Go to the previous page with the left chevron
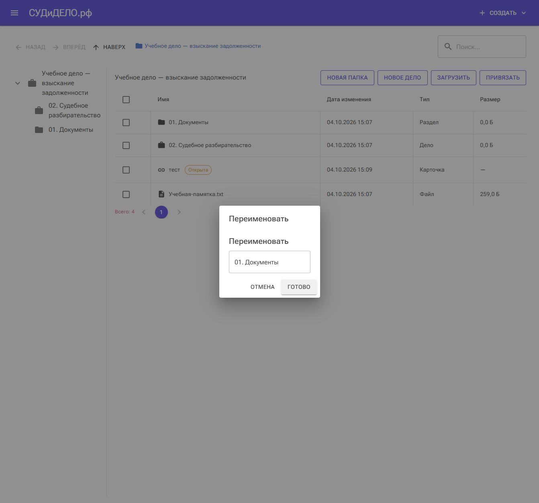 tap(144, 212)
